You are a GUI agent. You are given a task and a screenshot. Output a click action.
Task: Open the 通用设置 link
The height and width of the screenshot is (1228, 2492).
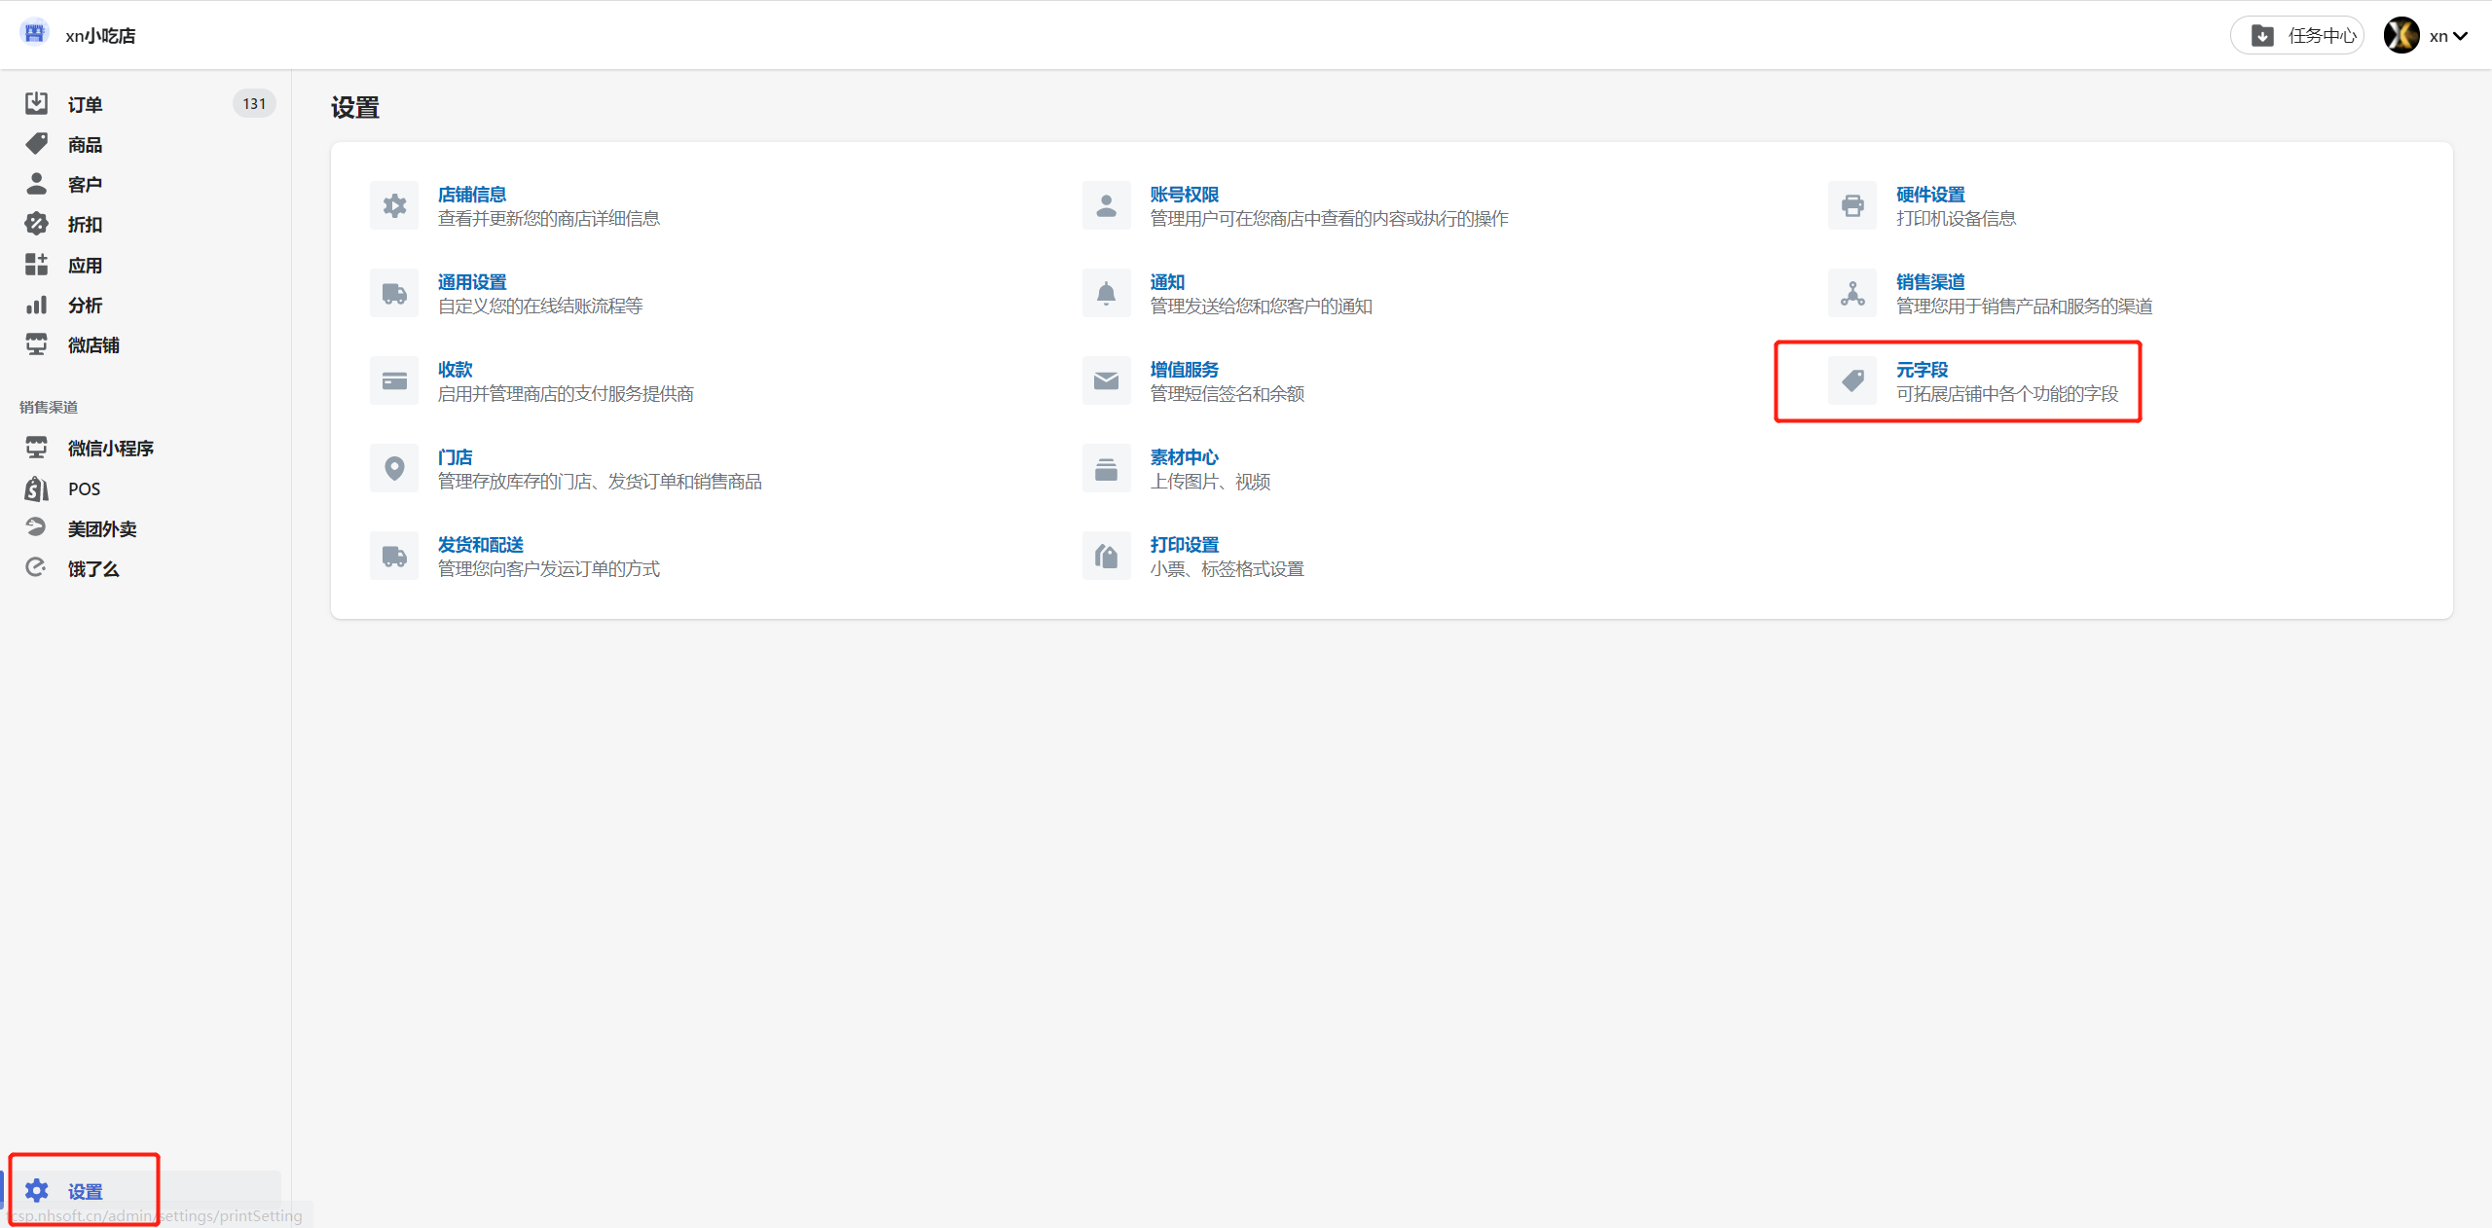point(471,281)
